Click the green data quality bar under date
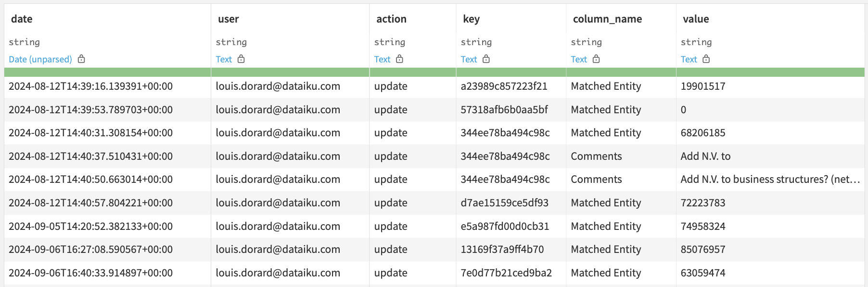Screen dimensions: 868x287 pos(106,72)
